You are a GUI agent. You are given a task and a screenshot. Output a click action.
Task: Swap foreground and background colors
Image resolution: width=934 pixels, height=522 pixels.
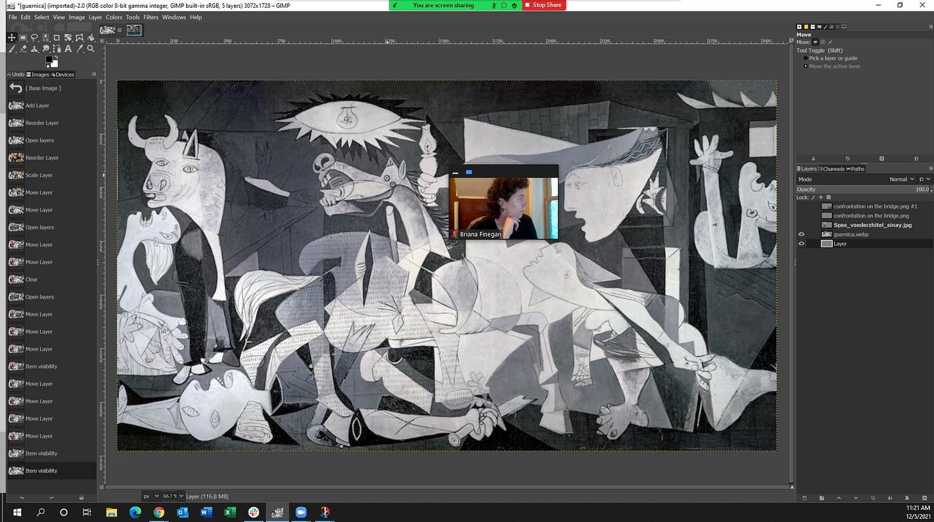56,57
